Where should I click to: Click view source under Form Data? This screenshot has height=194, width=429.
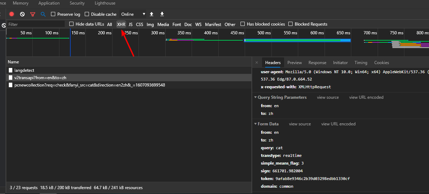300,124
